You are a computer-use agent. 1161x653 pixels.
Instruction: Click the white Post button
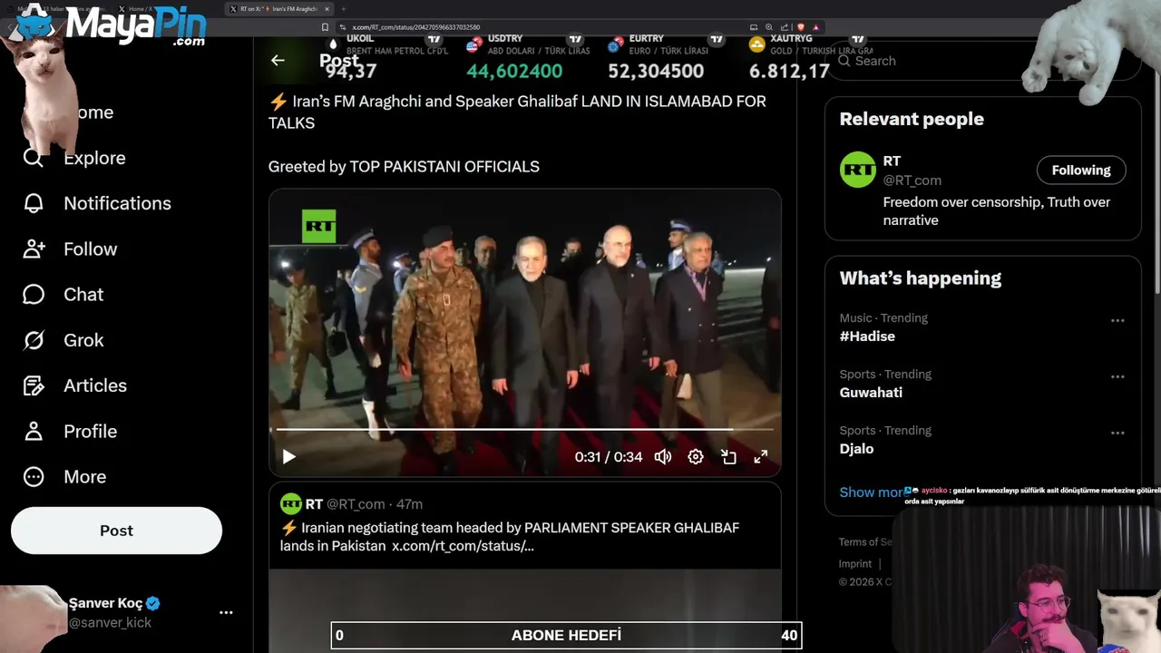pyautogui.click(x=116, y=531)
